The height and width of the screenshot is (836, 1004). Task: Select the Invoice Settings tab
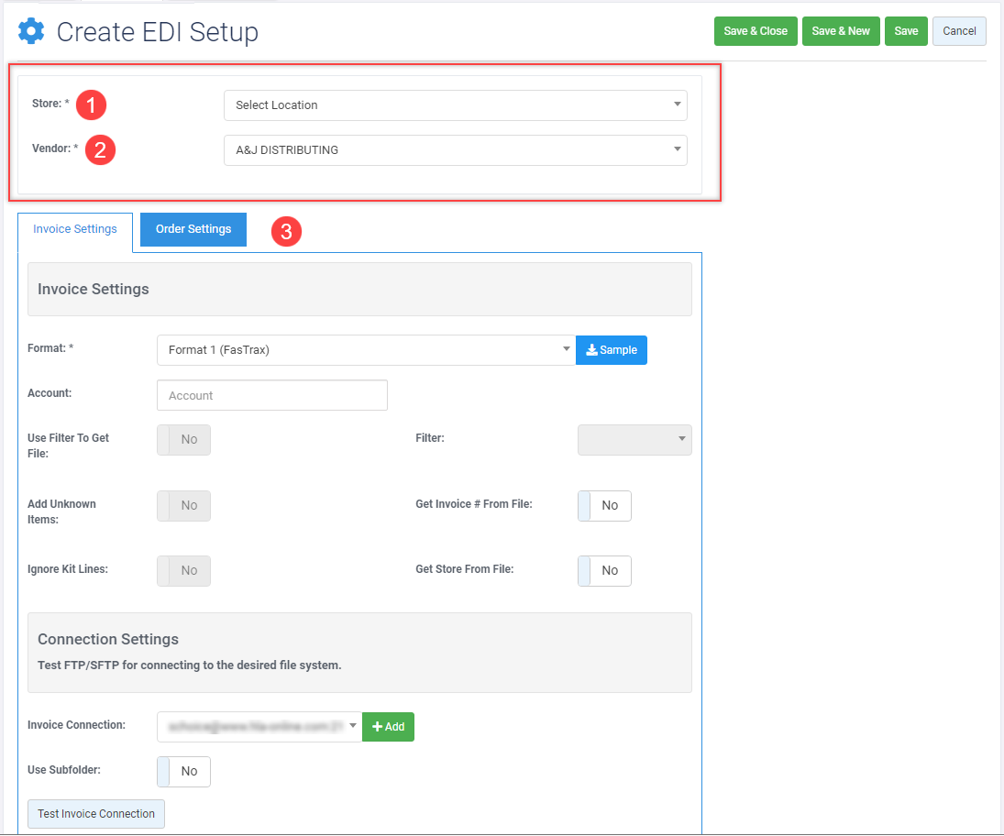(x=75, y=229)
